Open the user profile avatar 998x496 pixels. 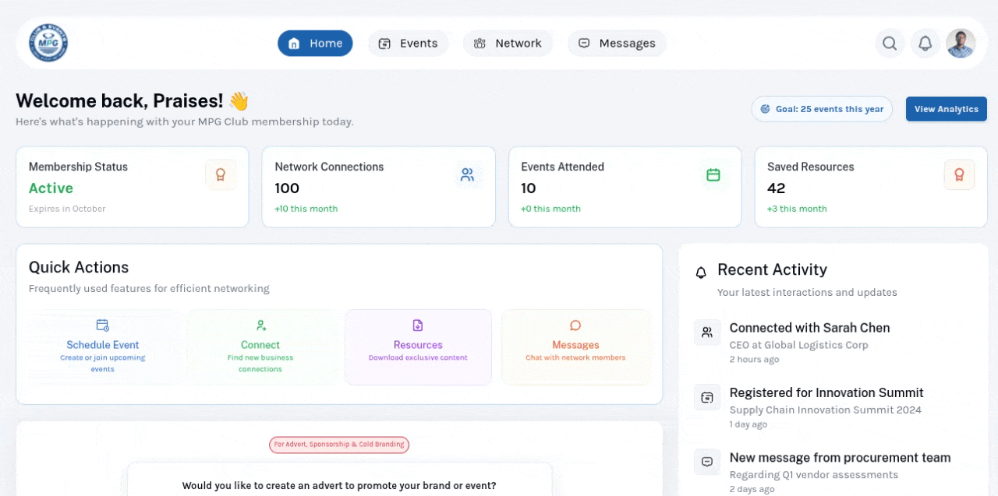[961, 44]
